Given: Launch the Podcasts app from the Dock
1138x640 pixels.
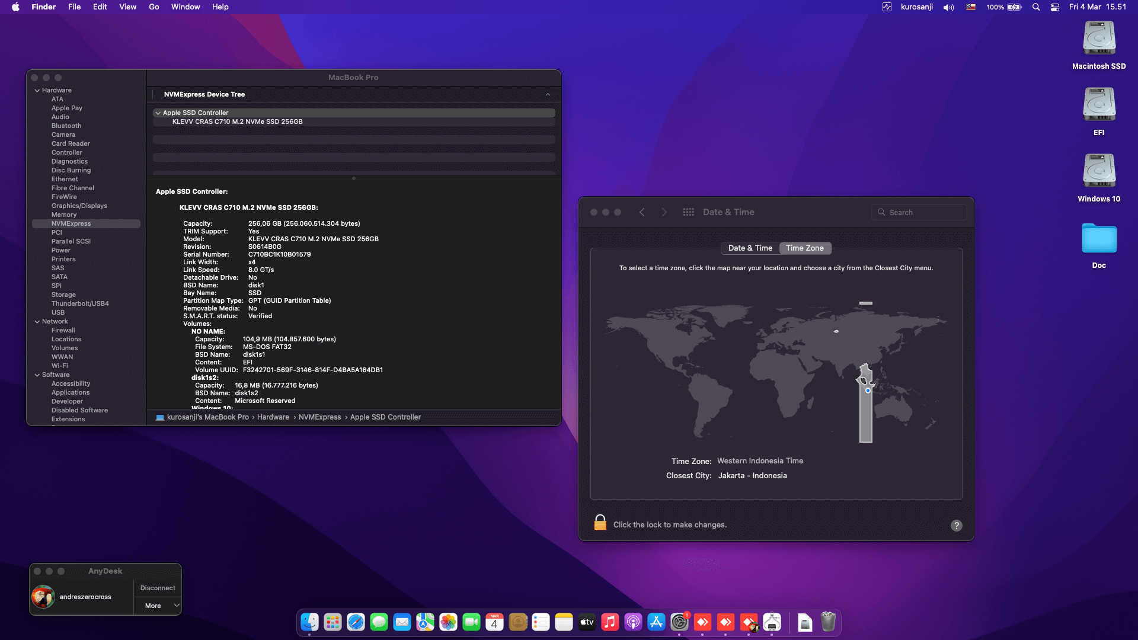Looking at the screenshot, I should (633, 622).
